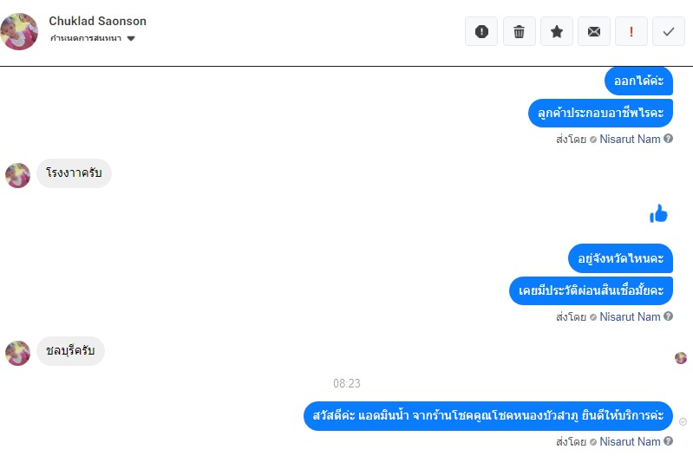
Task: Click the spam report octagon icon
Action: click(x=481, y=31)
